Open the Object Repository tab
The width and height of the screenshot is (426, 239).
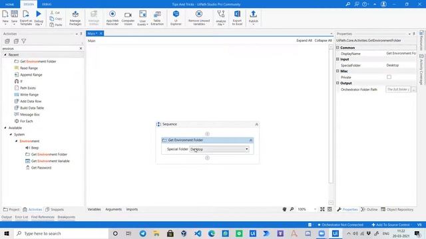click(x=397, y=210)
